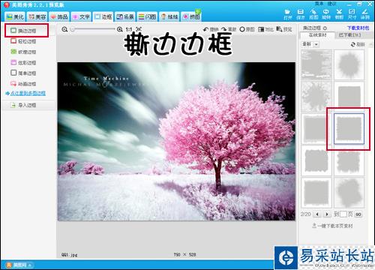Viewport: 375px width, 270px height.
Task: Switch to the 美容 tab
Action: [37, 16]
